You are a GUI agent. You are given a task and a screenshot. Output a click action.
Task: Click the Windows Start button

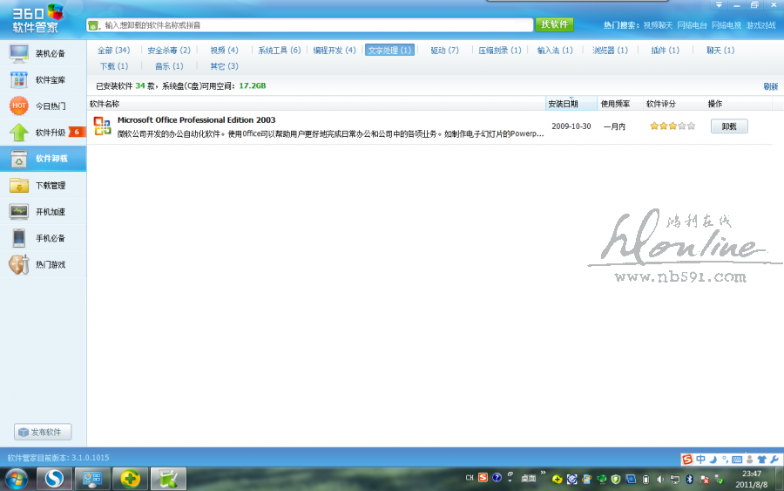pyautogui.click(x=16, y=479)
